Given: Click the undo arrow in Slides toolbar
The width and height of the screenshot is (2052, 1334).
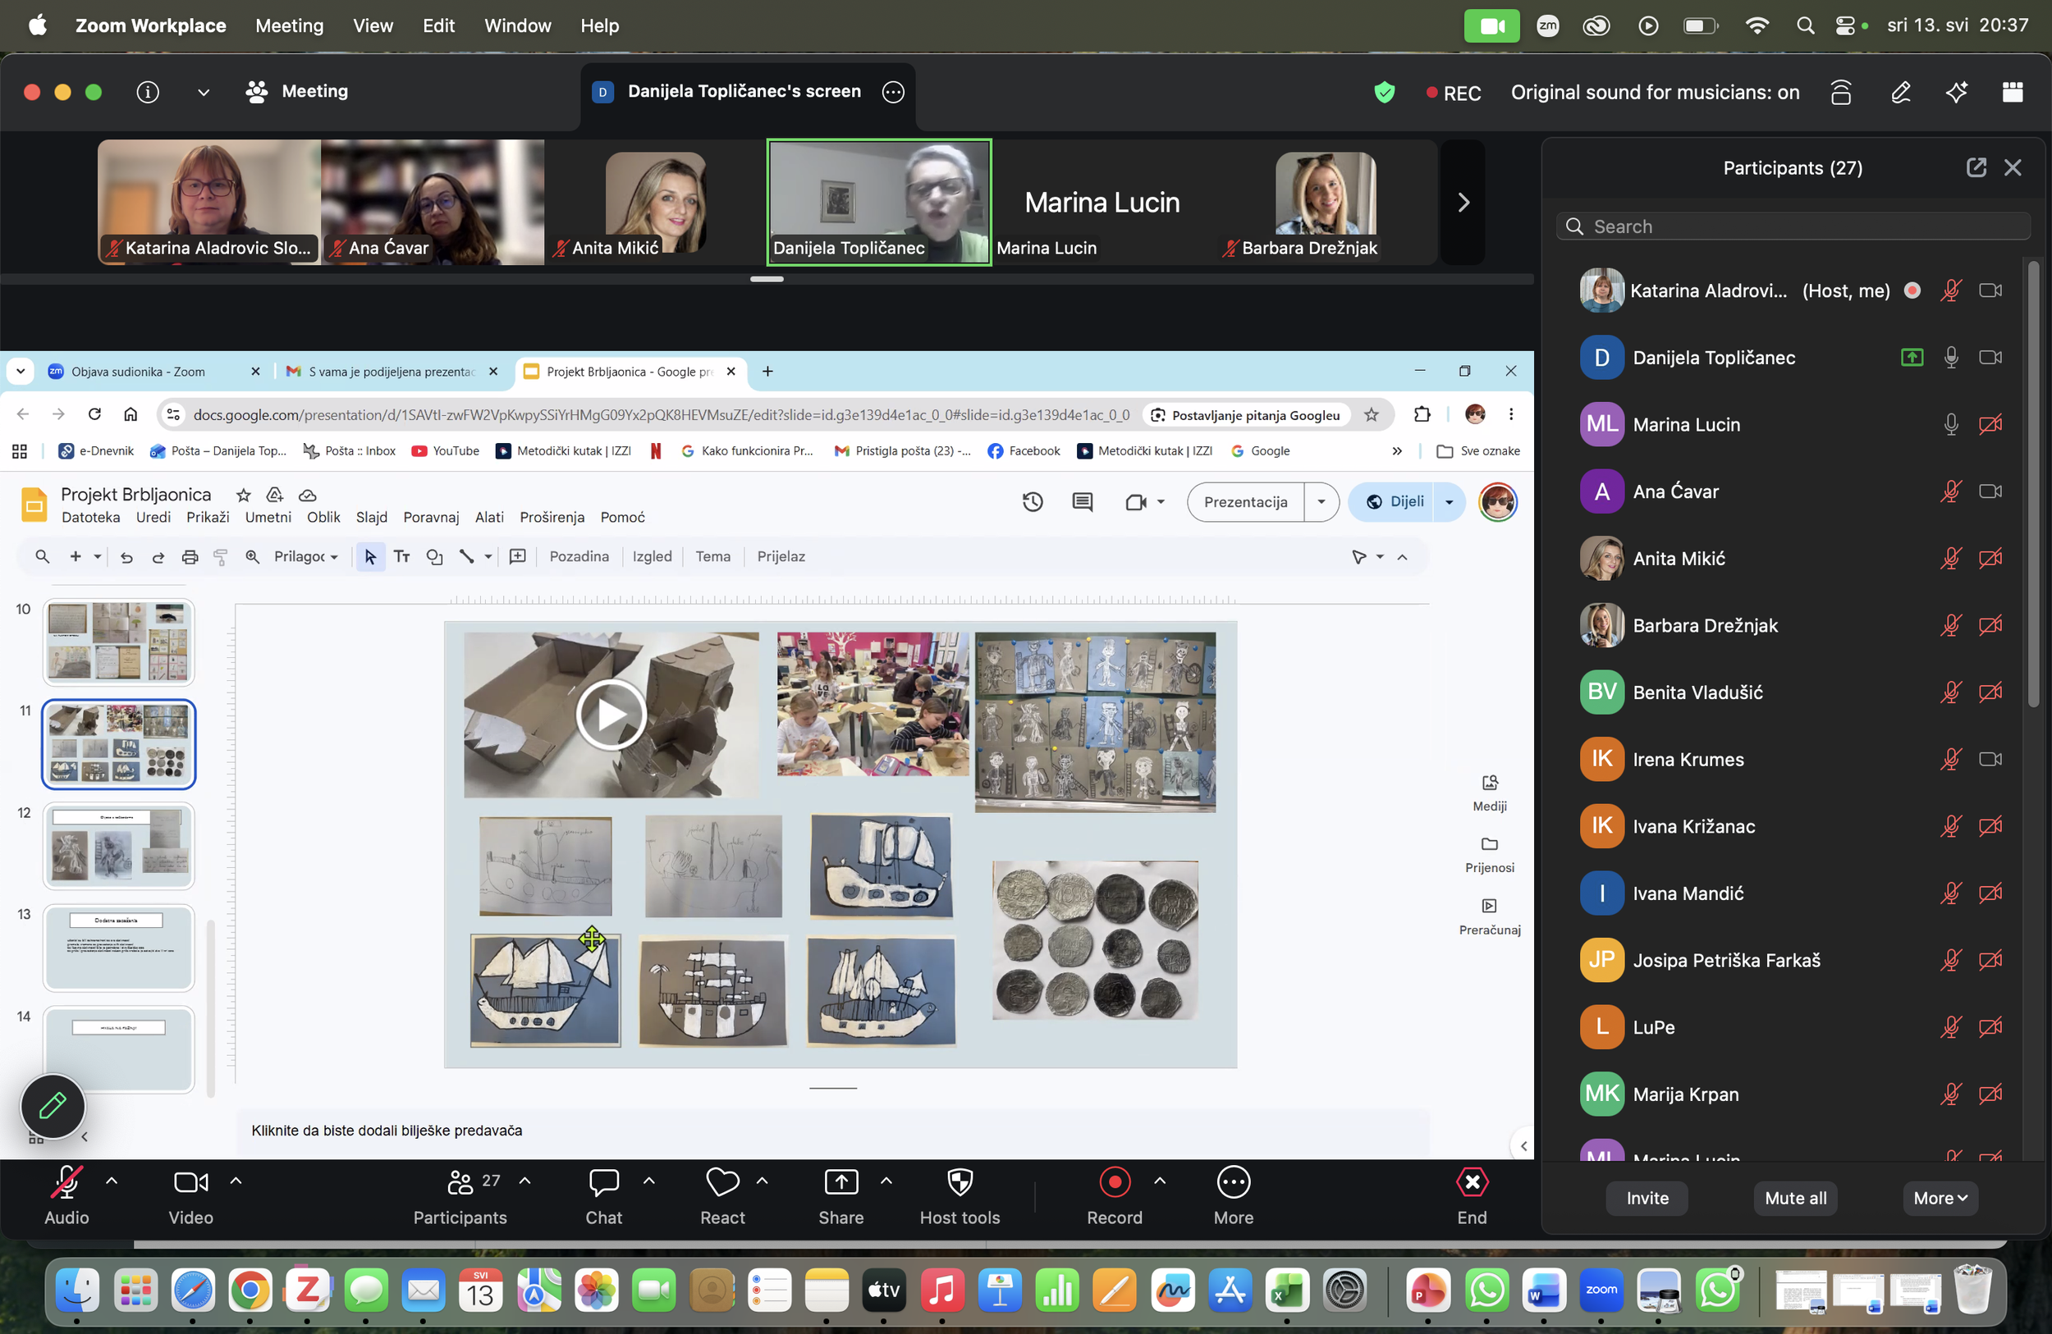Looking at the screenshot, I should [x=126, y=558].
